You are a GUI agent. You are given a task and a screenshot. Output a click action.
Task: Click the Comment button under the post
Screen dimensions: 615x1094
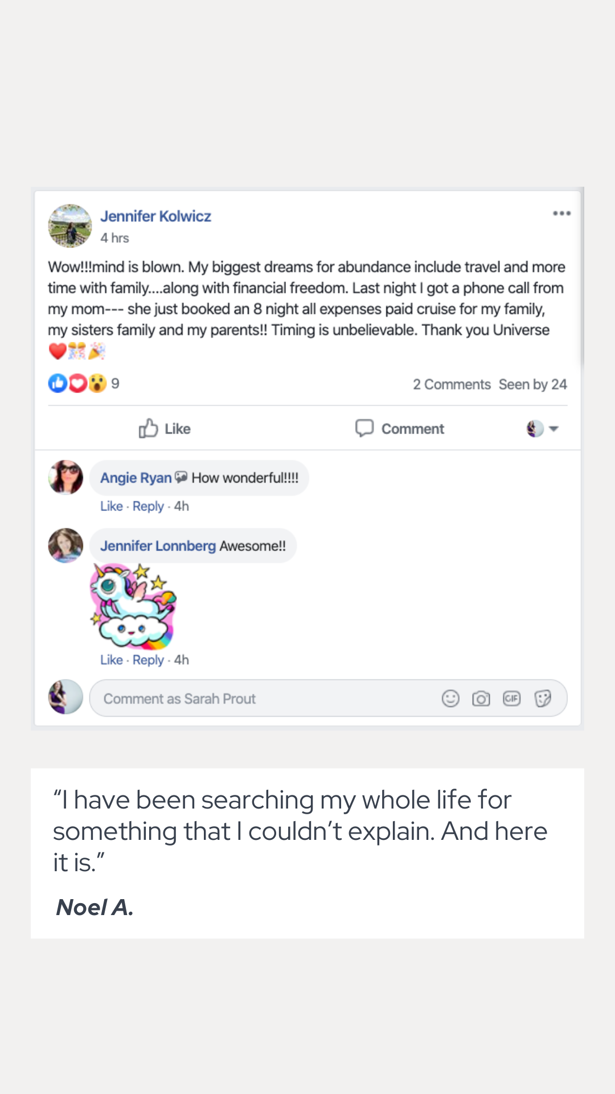[400, 429]
